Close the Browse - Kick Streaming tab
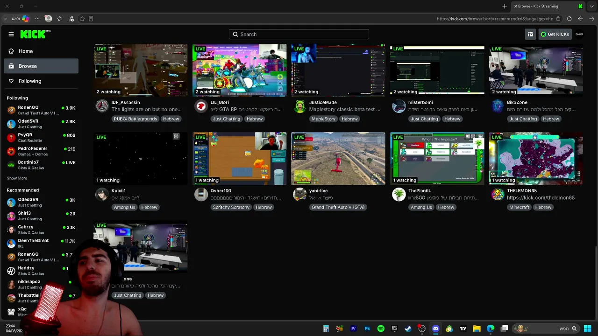 515,6
